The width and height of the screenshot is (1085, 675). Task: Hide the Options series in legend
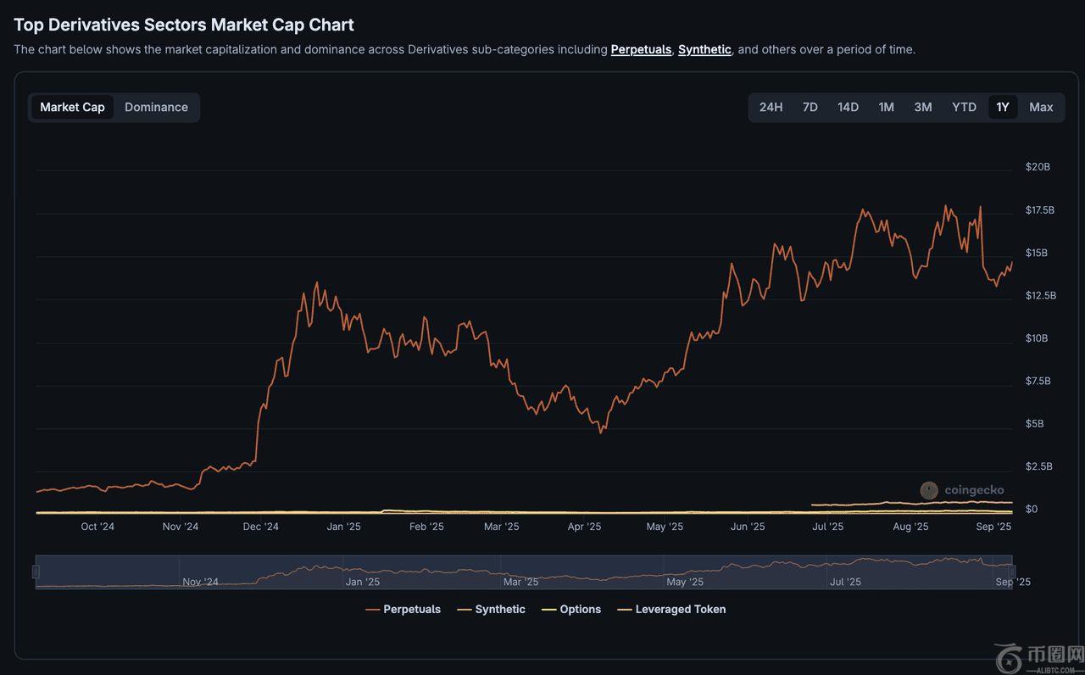[x=572, y=610]
